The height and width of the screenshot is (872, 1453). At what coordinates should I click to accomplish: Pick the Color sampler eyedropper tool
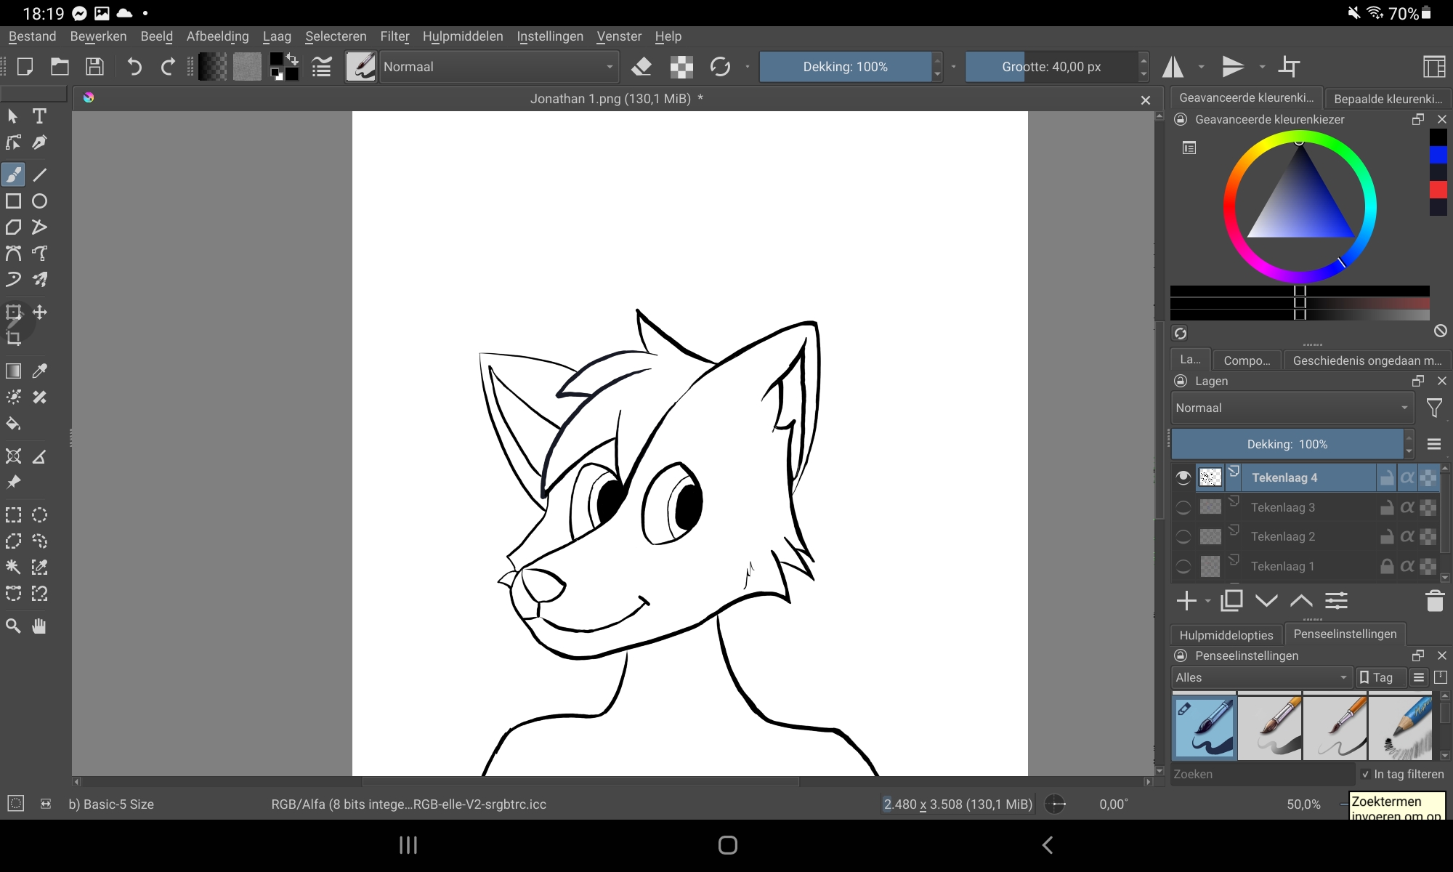[x=39, y=371]
